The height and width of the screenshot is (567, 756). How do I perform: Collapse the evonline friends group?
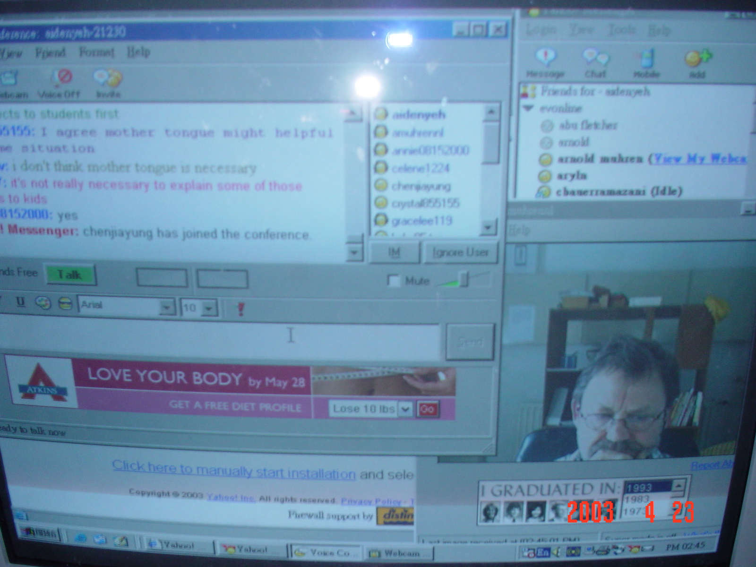point(528,108)
